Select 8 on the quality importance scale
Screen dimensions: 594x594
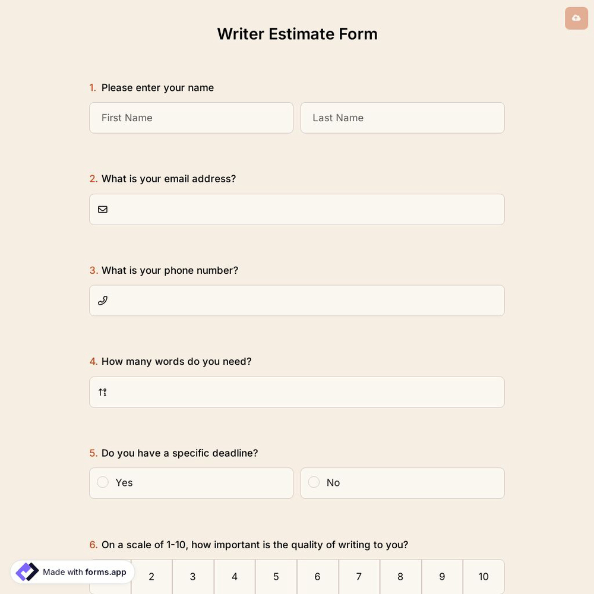400,576
